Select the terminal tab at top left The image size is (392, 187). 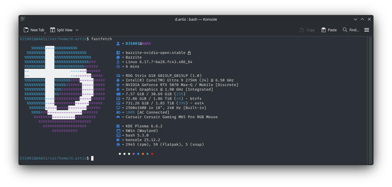coord(22,19)
